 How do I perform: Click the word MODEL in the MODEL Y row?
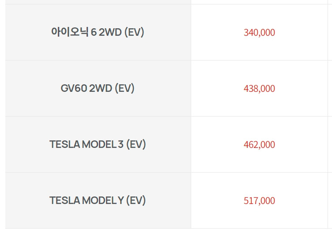tap(99, 200)
